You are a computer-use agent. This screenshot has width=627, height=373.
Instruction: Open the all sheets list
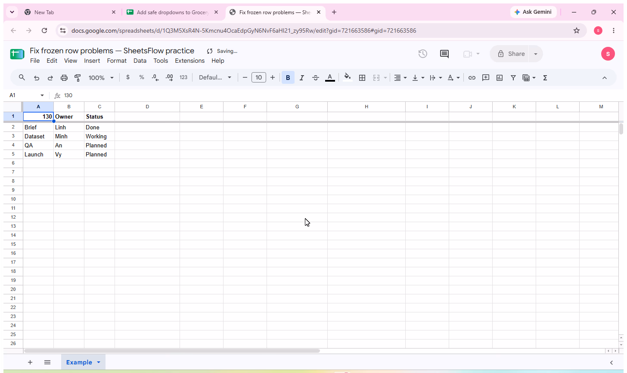tap(47, 362)
